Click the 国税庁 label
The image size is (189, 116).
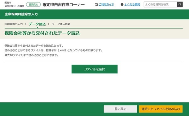[8, 3]
